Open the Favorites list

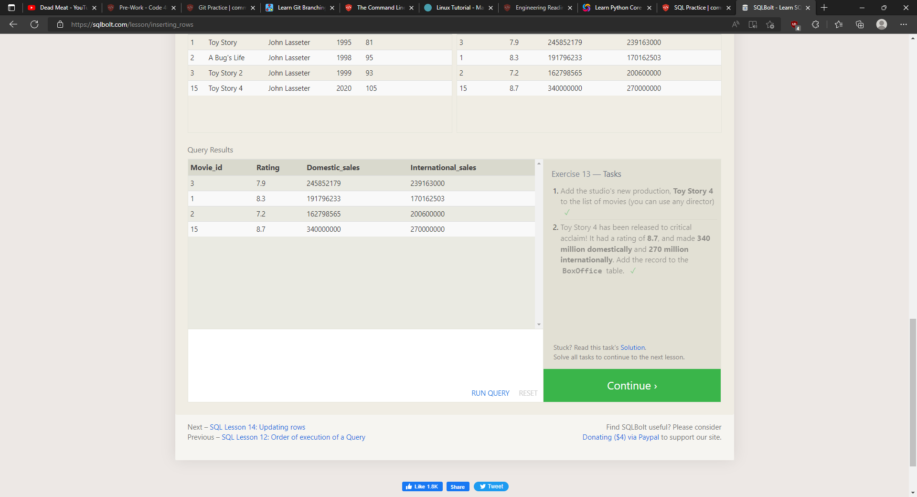[839, 24]
